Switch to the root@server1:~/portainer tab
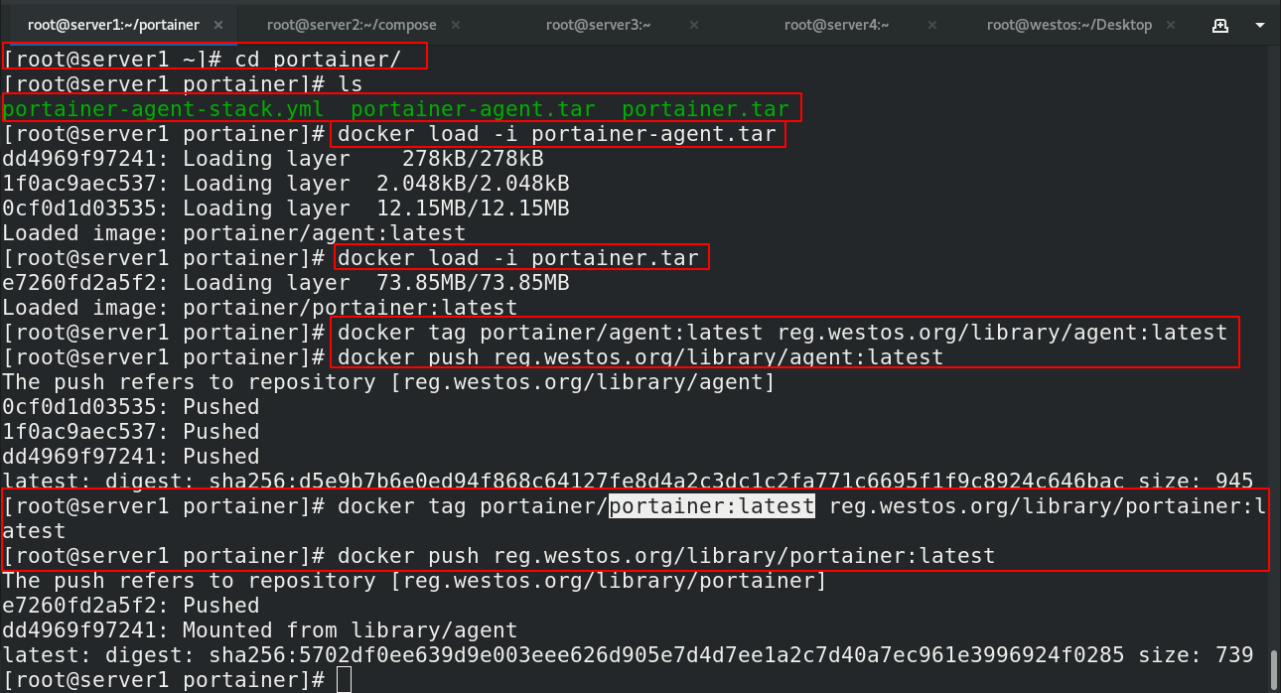The height and width of the screenshot is (693, 1281). [113, 24]
